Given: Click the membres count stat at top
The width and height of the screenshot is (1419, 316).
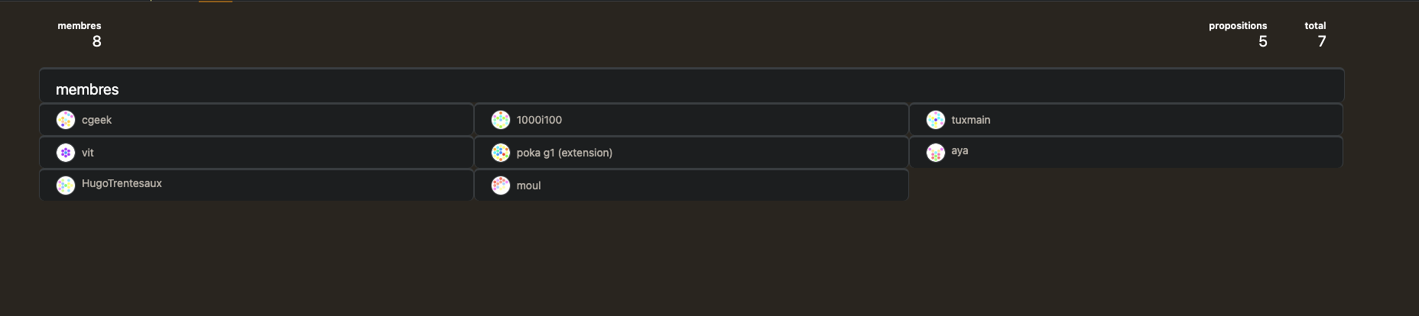Looking at the screenshot, I should pos(96,41).
